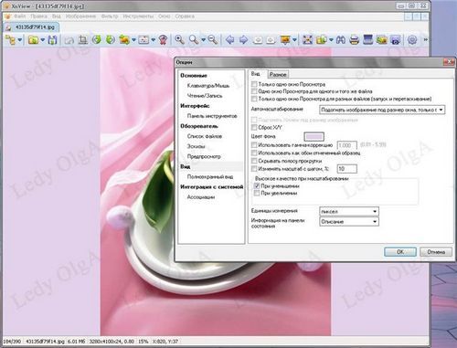Rotate image left with first green arrow icon

point(97,39)
